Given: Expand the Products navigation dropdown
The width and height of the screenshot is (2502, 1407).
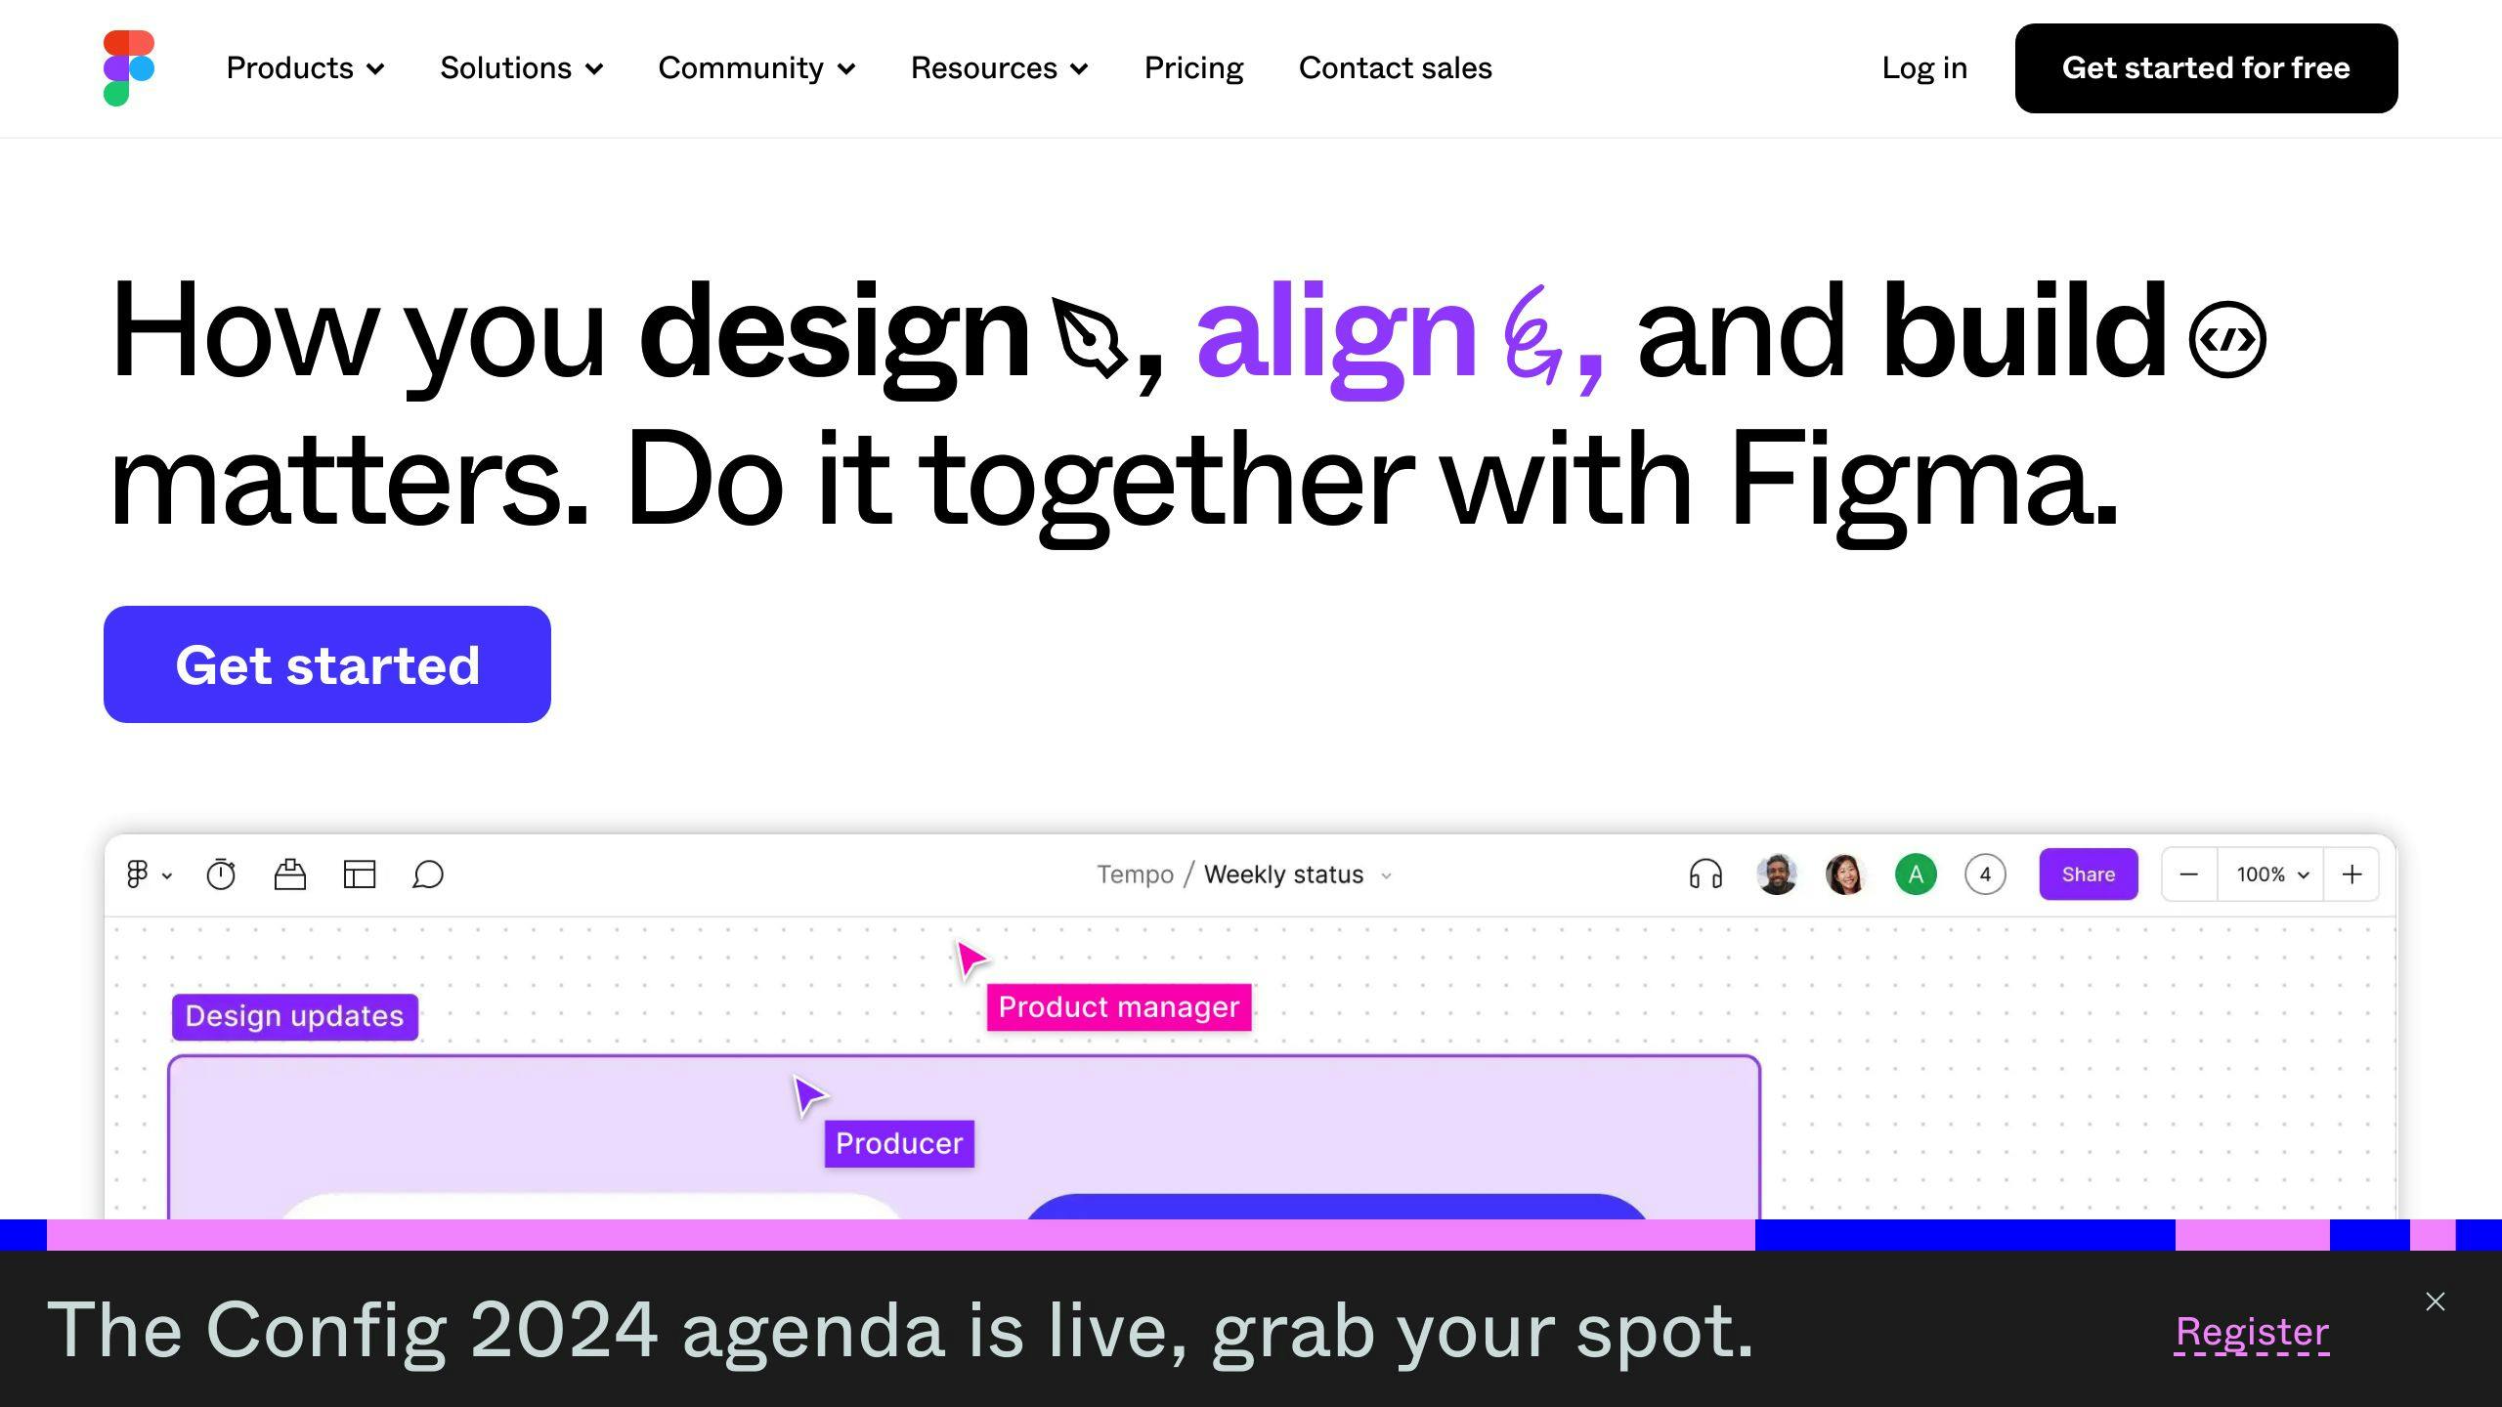Looking at the screenshot, I should [304, 68].
